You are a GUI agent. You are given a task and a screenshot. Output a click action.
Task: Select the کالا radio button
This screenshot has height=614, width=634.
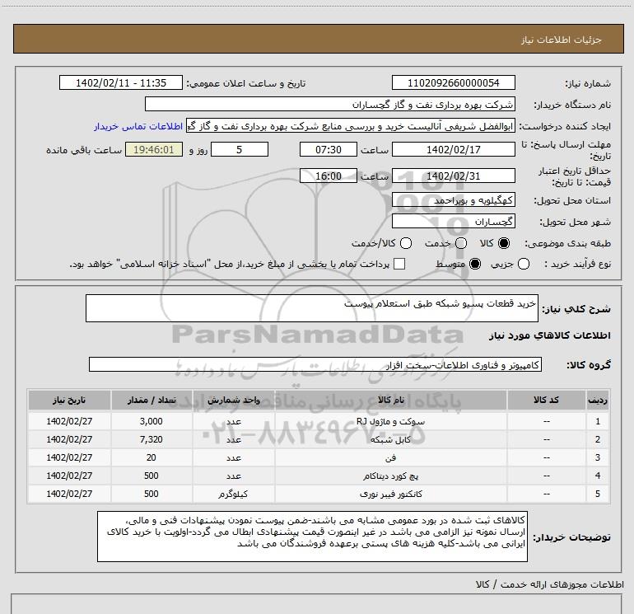pyautogui.click(x=504, y=243)
